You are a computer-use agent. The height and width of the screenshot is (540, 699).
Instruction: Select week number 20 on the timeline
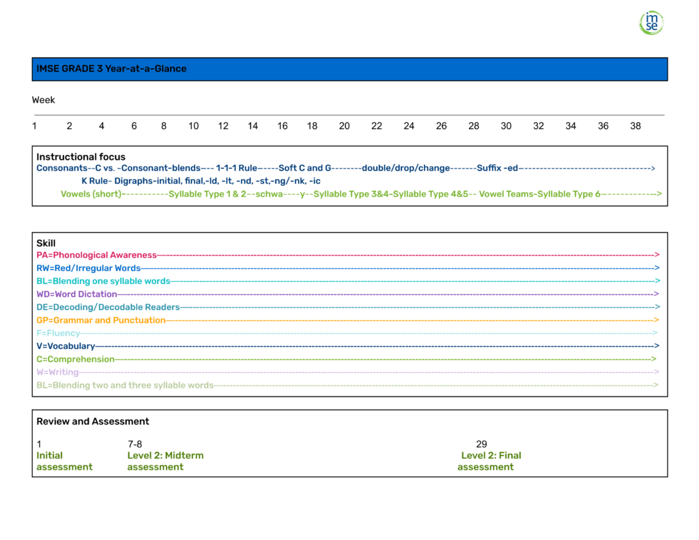click(x=344, y=126)
